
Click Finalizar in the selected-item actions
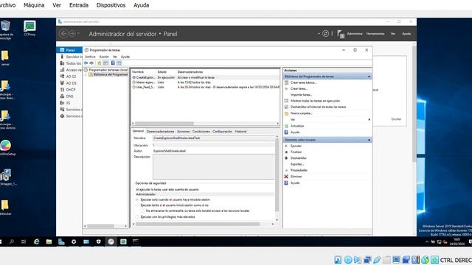point(296,152)
